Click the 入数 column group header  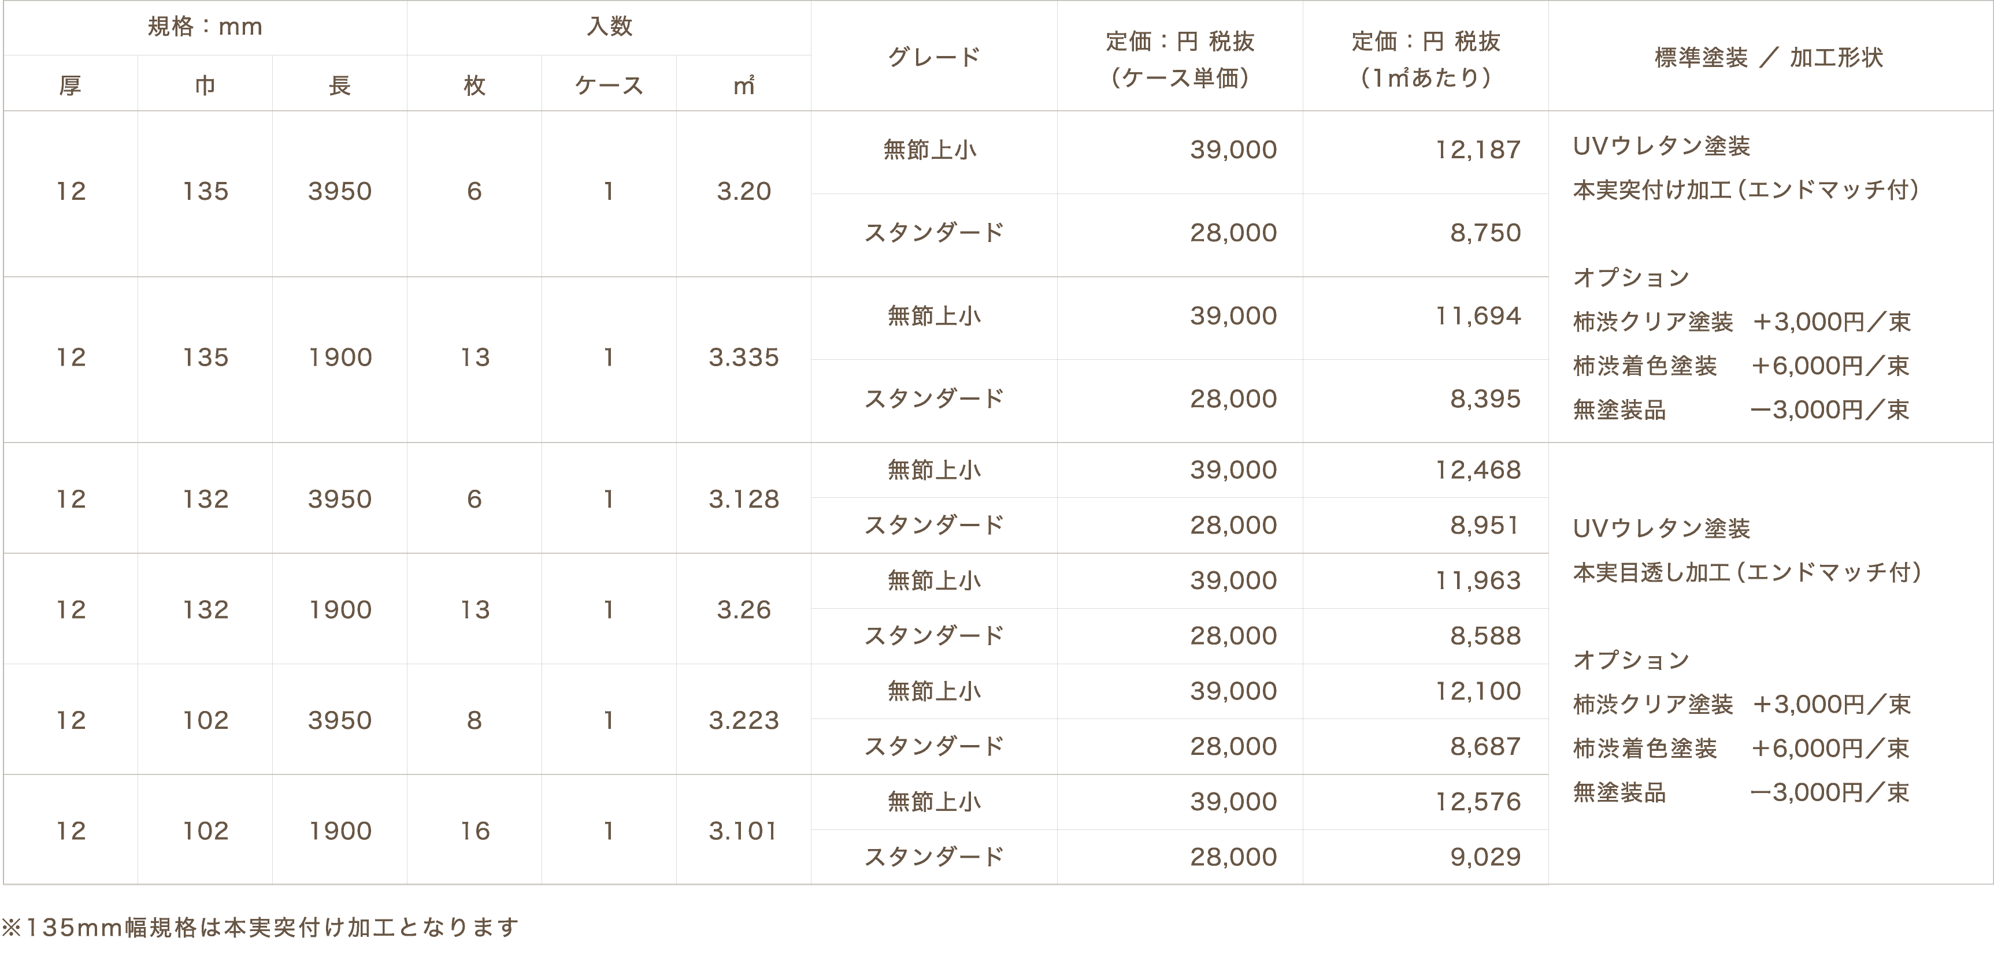tap(609, 27)
